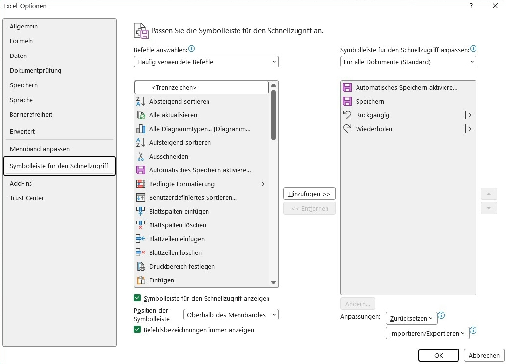The height and width of the screenshot is (364, 506).
Task: Open the Für alle Dokumente (Standard) dropdown
Action: point(408,62)
